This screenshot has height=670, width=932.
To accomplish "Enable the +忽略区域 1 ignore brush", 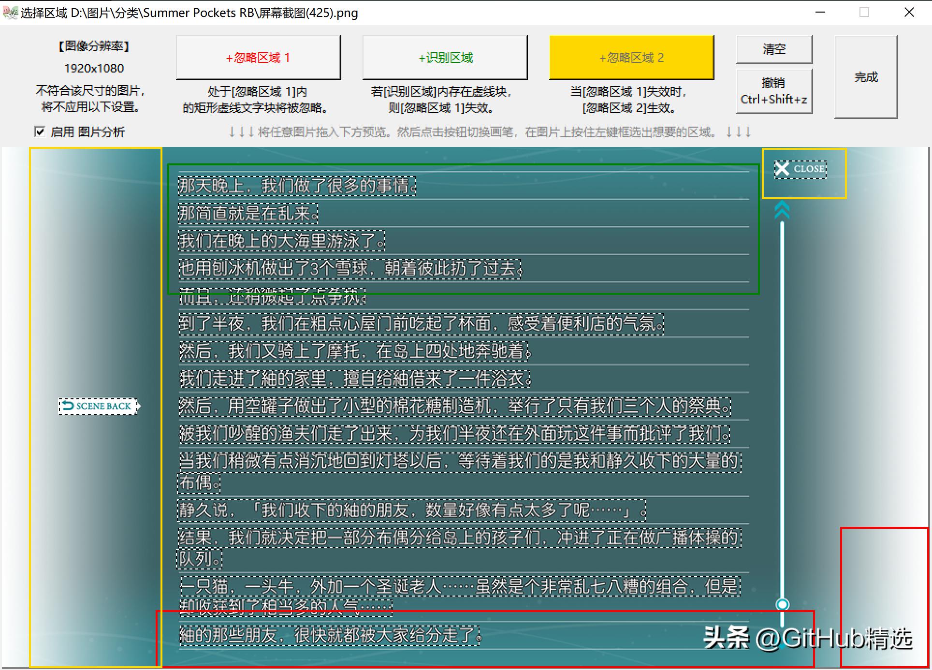I will [x=259, y=57].
